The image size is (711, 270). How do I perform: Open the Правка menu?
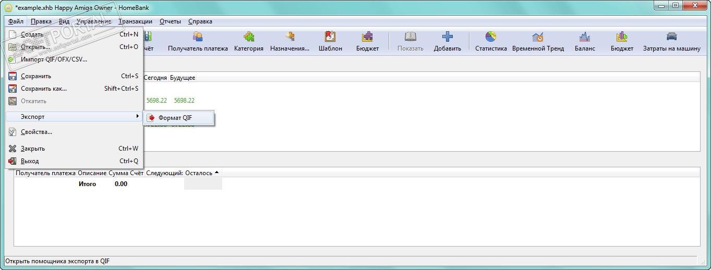(41, 21)
